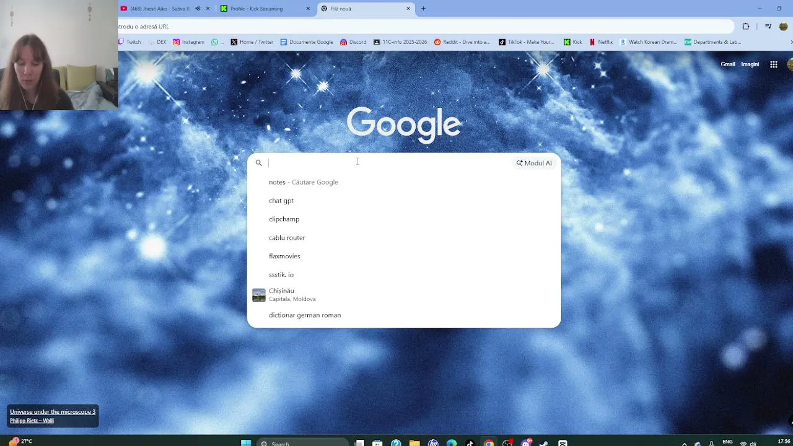Image resolution: width=793 pixels, height=446 pixels.
Task: Select the 'cablu router' suggestion
Action: pos(404,238)
